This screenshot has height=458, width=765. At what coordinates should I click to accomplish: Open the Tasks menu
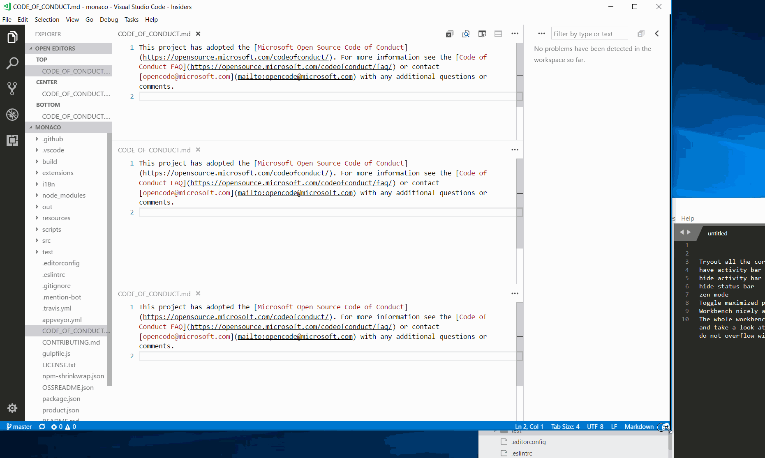[132, 20]
